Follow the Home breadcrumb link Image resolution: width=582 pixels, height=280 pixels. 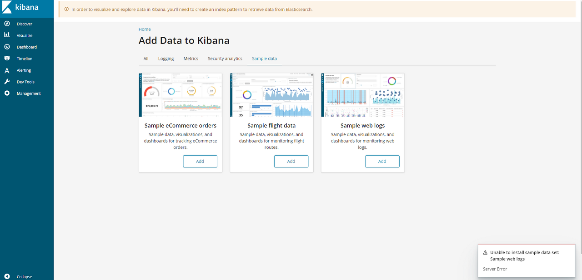pos(145,29)
